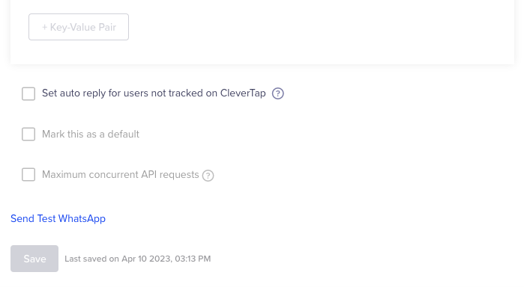This screenshot has height=287, width=524.
Task: Click the word 'CleverTap' in auto reply option
Action: pos(243,93)
